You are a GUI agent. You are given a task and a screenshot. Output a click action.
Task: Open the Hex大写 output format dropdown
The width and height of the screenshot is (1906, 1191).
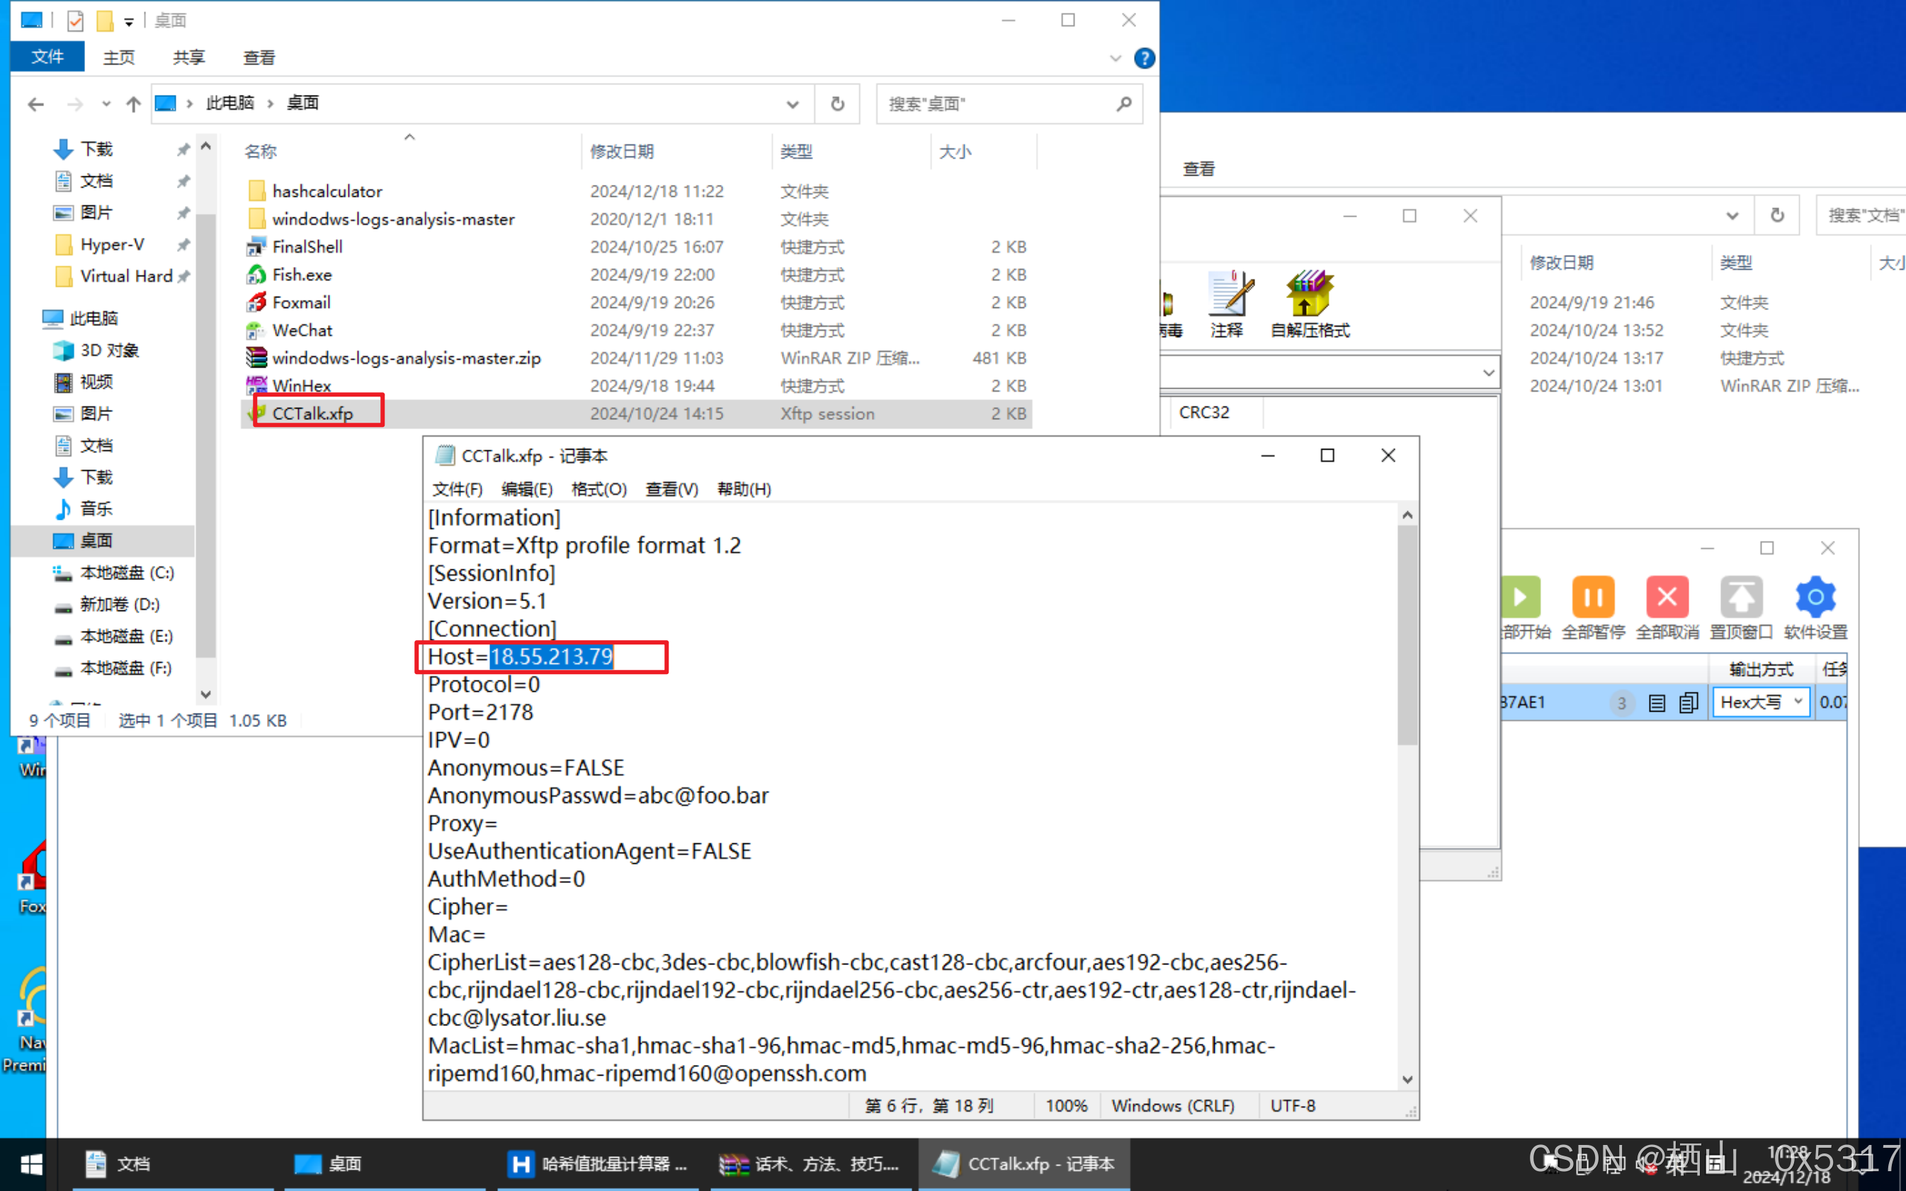click(1761, 702)
